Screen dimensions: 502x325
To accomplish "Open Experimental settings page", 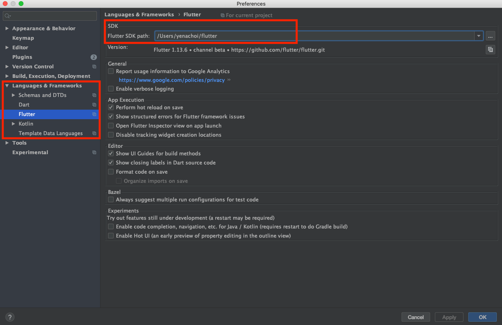I will [30, 153].
